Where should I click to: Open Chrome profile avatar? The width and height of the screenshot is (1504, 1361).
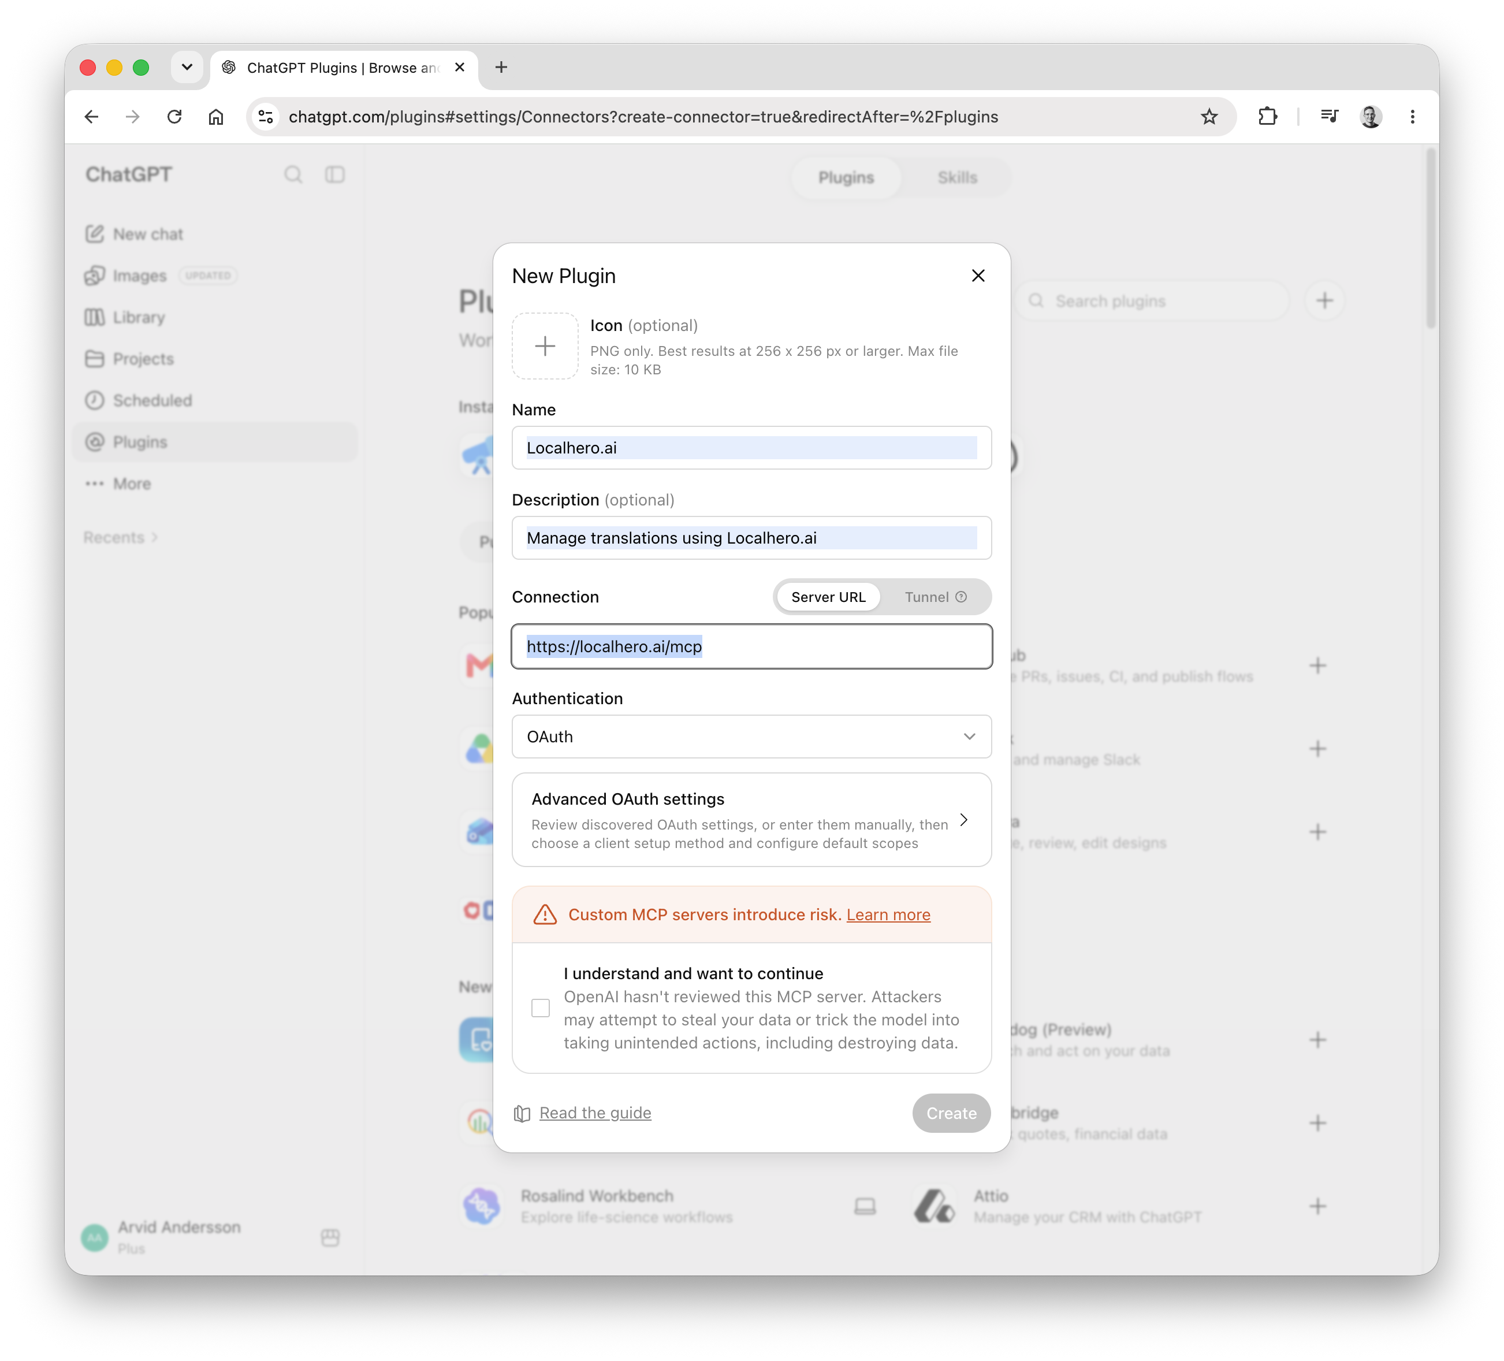click(x=1371, y=117)
